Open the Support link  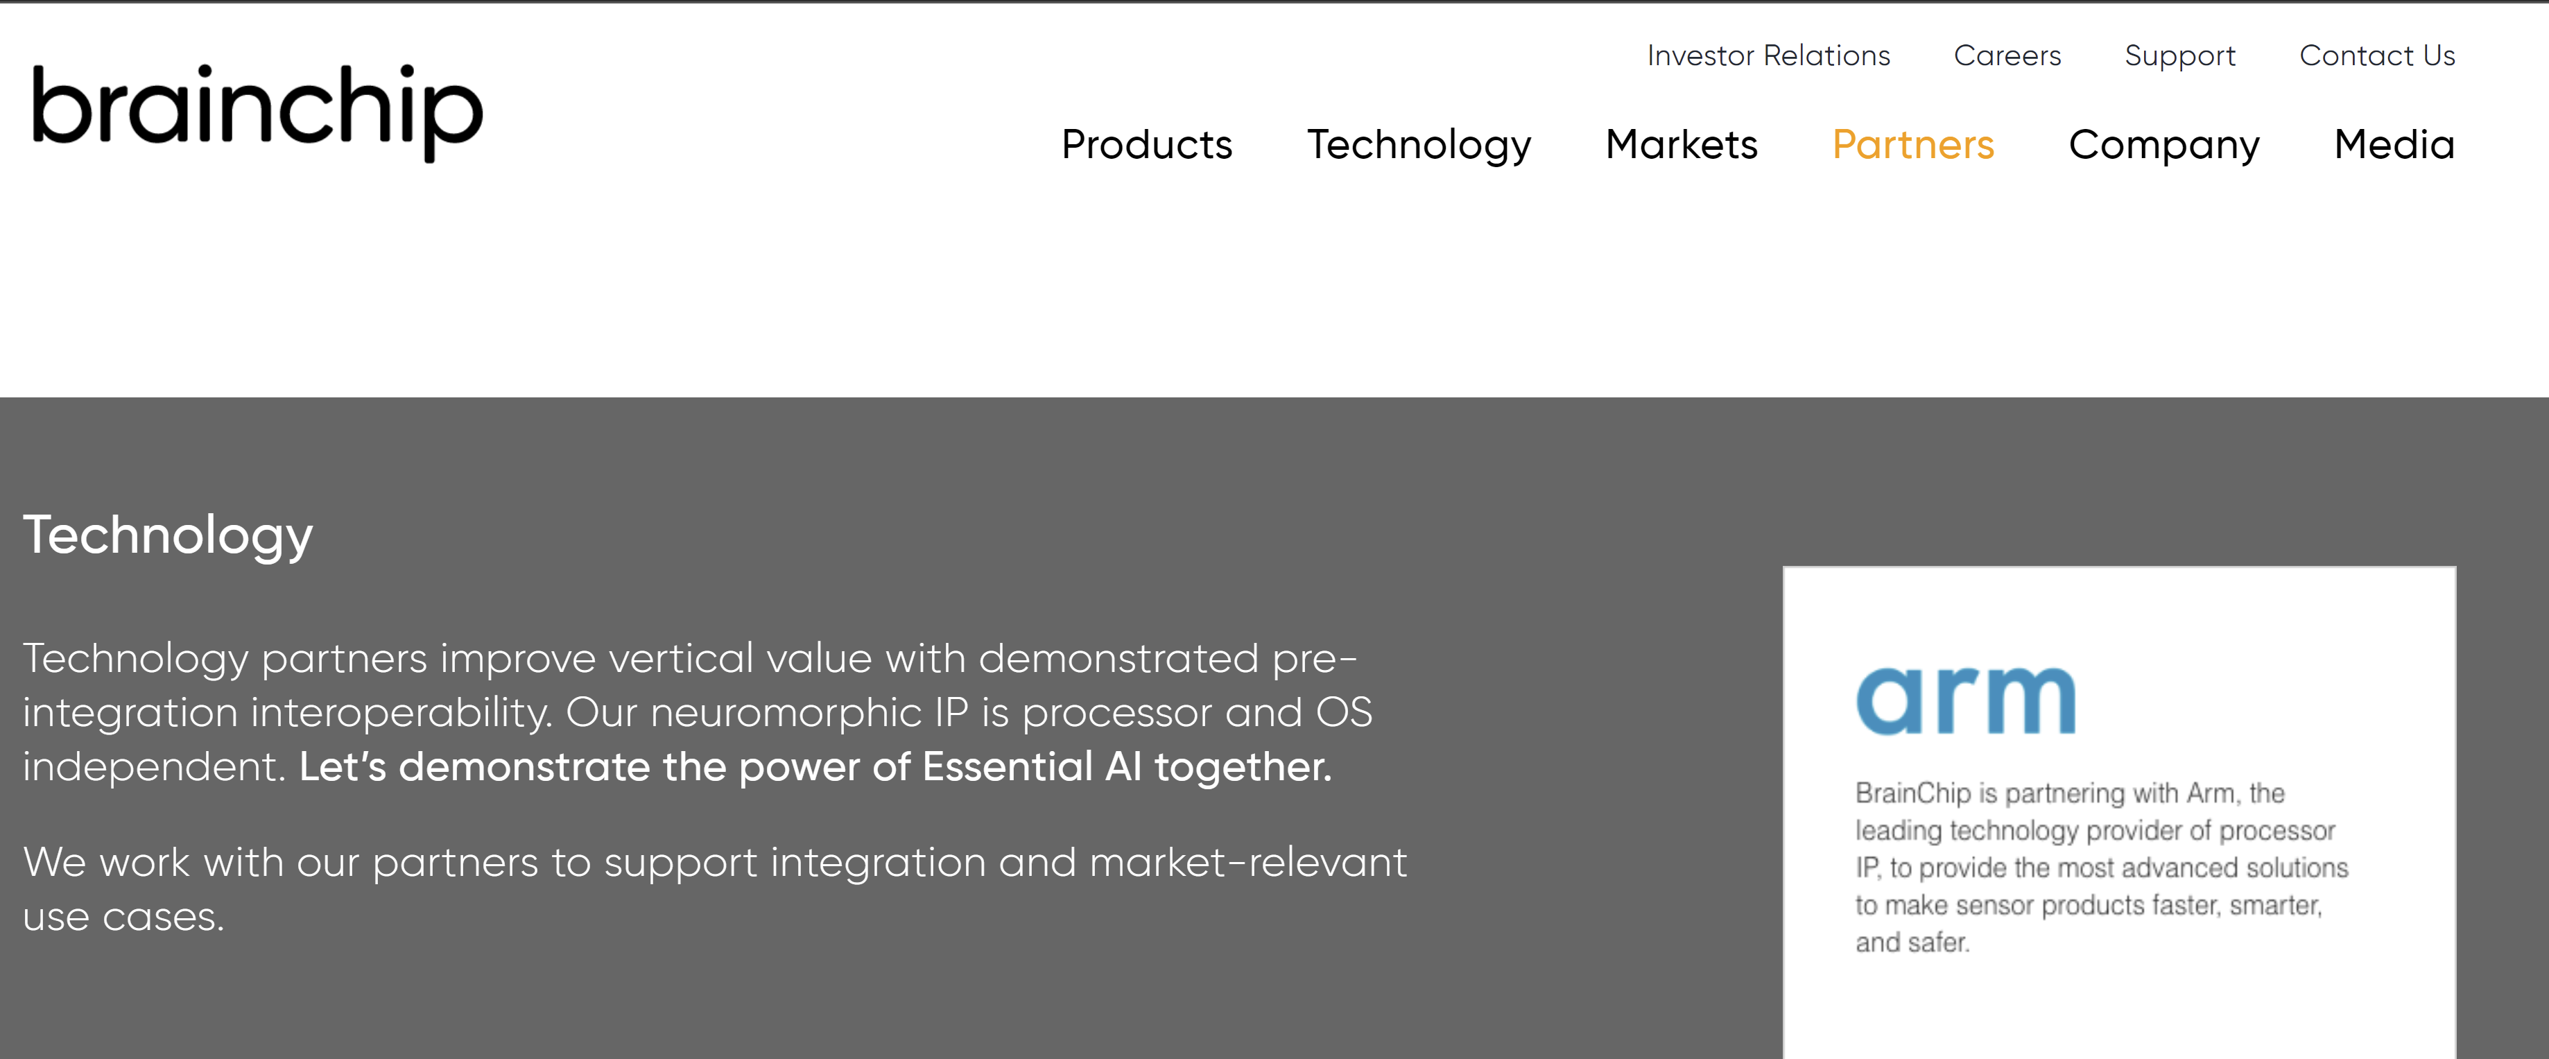[x=2180, y=56]
